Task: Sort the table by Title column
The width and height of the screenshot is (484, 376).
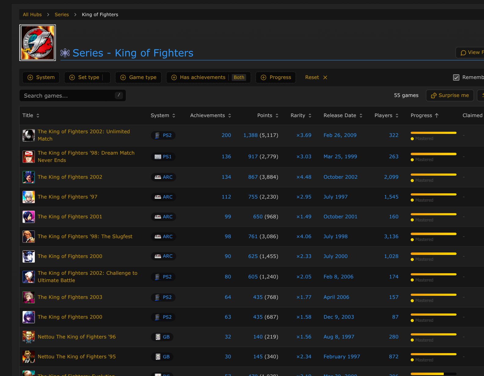Action: click(x=31, y=116)
